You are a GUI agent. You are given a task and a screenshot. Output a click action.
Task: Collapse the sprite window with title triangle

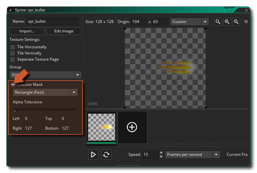pos(10,10)
